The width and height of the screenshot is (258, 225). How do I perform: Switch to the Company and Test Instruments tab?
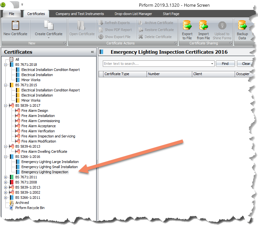point(80,14)
